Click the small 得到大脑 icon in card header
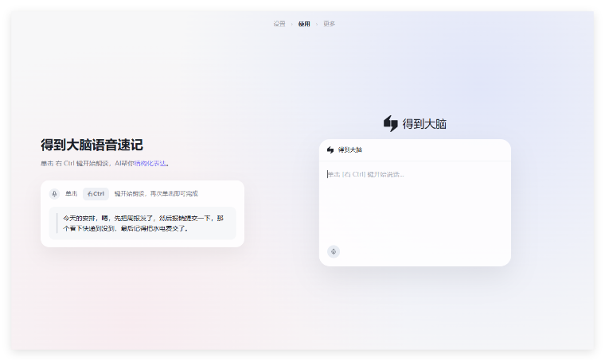This screenshot has width=605, height=361. (330, 149)
